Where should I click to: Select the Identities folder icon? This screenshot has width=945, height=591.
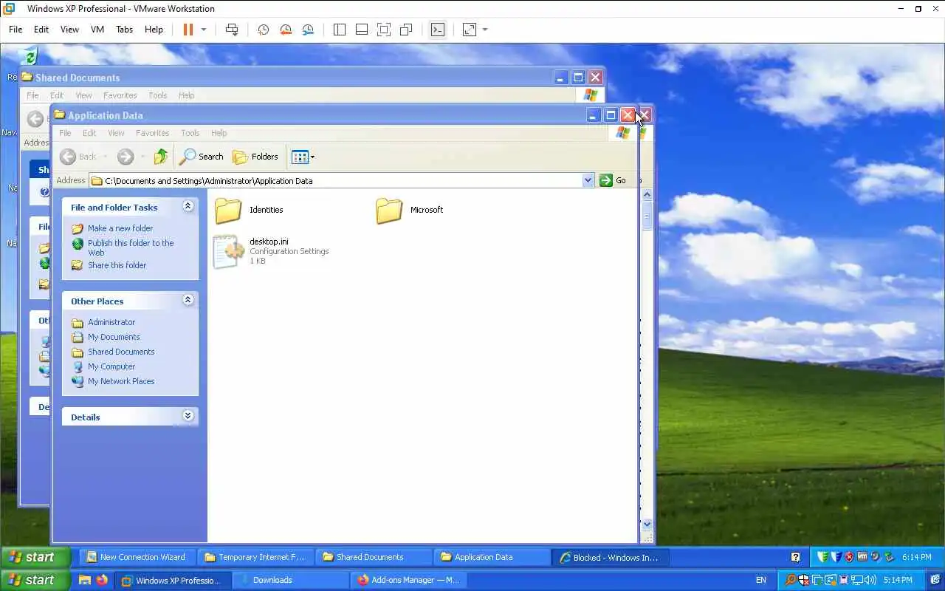[x=228, y=211]
